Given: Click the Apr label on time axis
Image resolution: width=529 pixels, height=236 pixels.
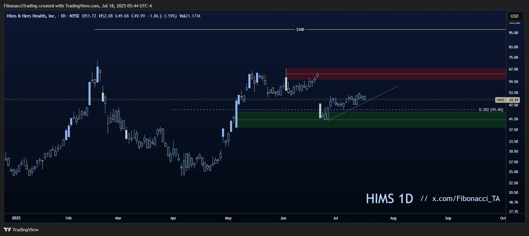Looking at the screenshot, I should (173, 218).
